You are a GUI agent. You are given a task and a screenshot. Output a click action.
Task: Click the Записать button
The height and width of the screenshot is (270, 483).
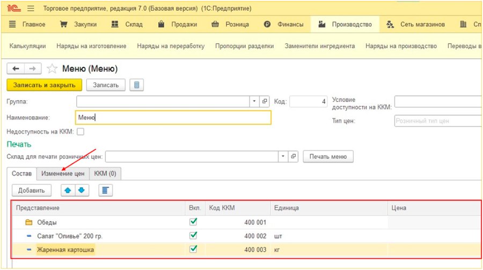(106, 85)
